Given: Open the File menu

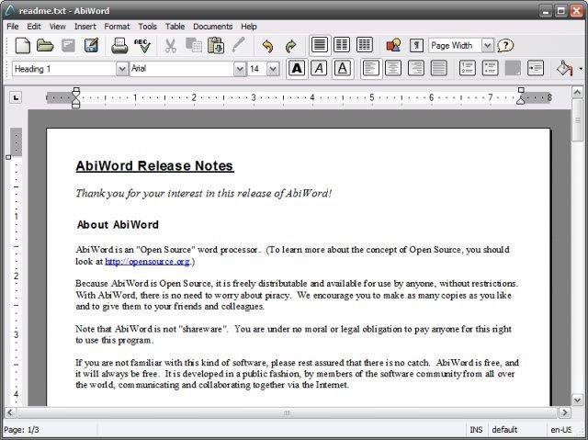Looking at the screenshot, I should point(12,27).
